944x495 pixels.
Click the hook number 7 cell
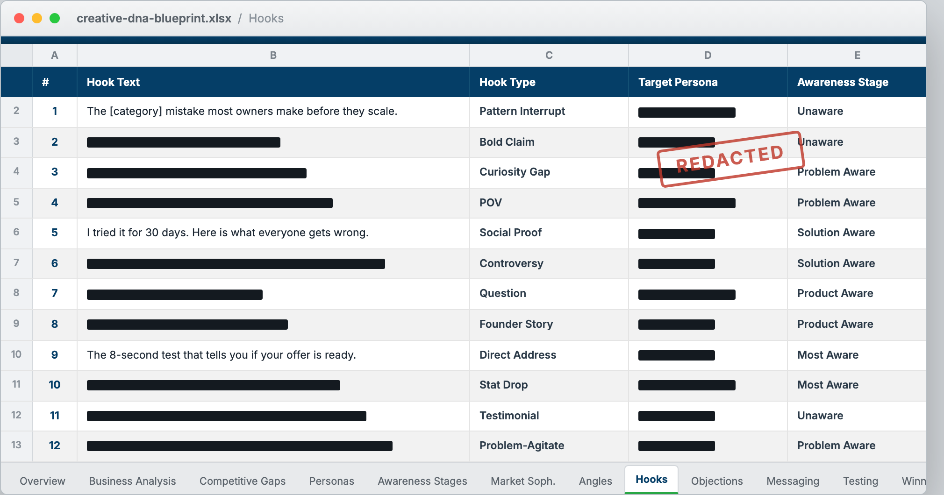pos(55,293)
